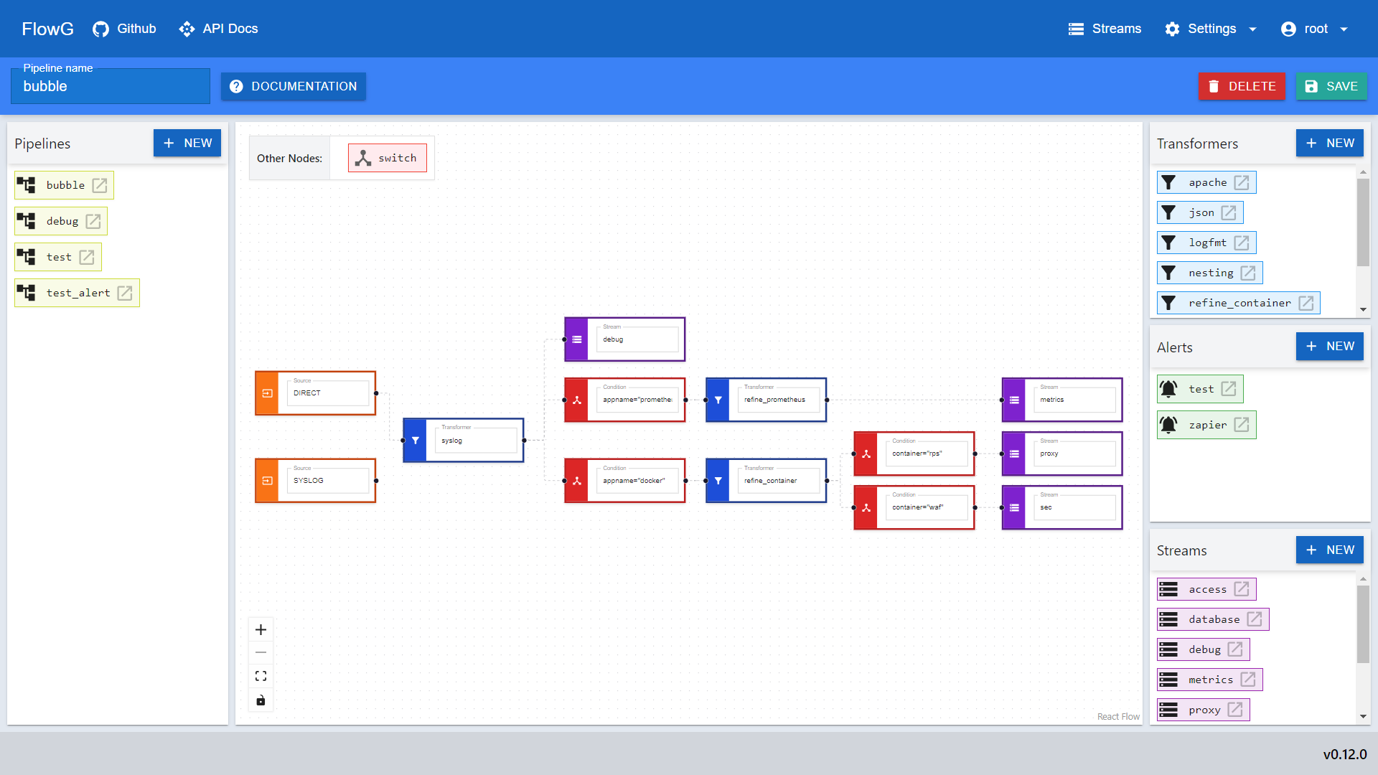Image resolution: width=1378 pixels, height=775 pixels.
Task: Expand the root user account dropdown
Action: coord(1344,29)
